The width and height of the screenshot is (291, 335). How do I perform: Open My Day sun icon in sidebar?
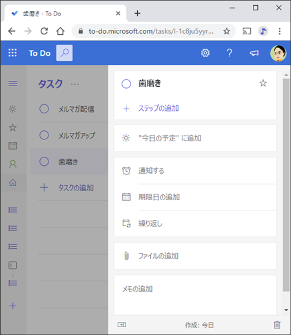[x=12, y=109]
